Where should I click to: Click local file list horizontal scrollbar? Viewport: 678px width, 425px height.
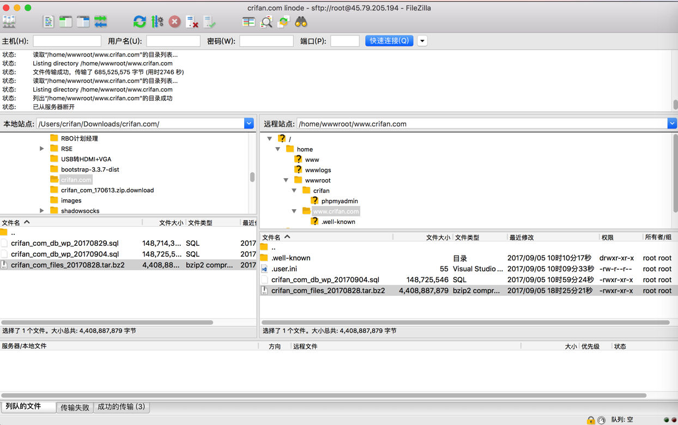[x=107, y=322]
